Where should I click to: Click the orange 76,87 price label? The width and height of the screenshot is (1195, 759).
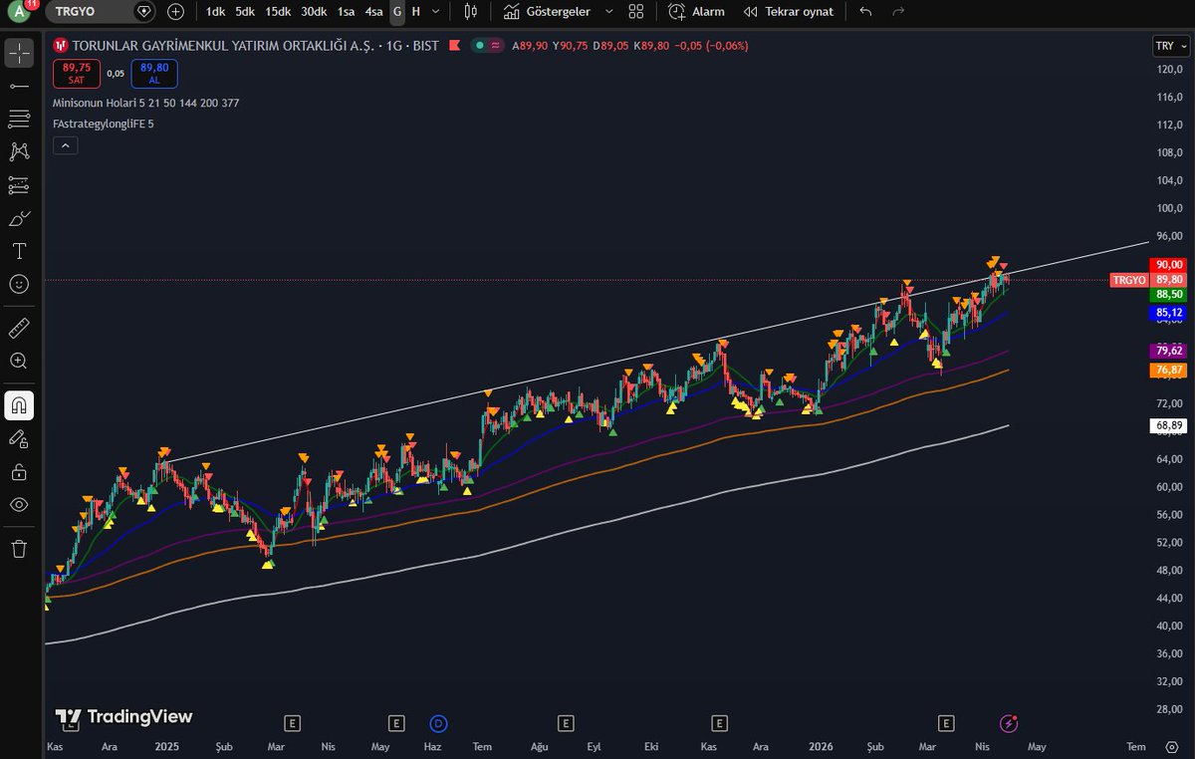1167,370
